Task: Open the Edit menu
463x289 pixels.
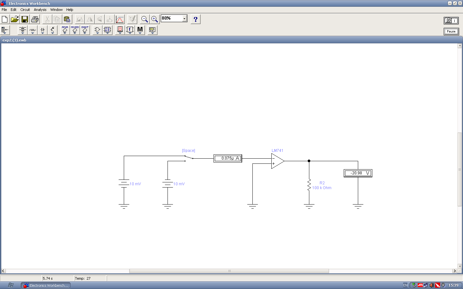Action: click(14, 10)
